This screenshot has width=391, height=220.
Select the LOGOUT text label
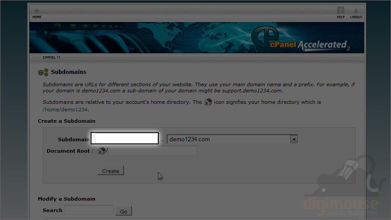coord(356,17)
